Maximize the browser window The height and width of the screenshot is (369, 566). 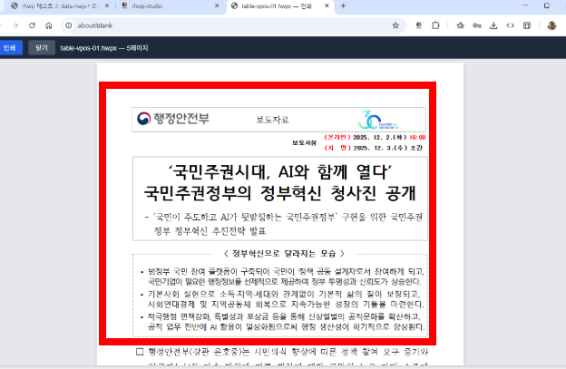(547, 5)
